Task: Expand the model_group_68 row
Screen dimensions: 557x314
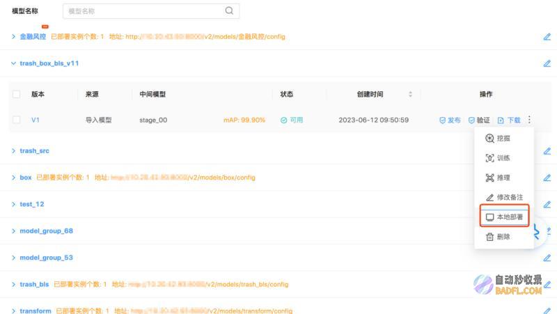Action: tap(13, 231)
